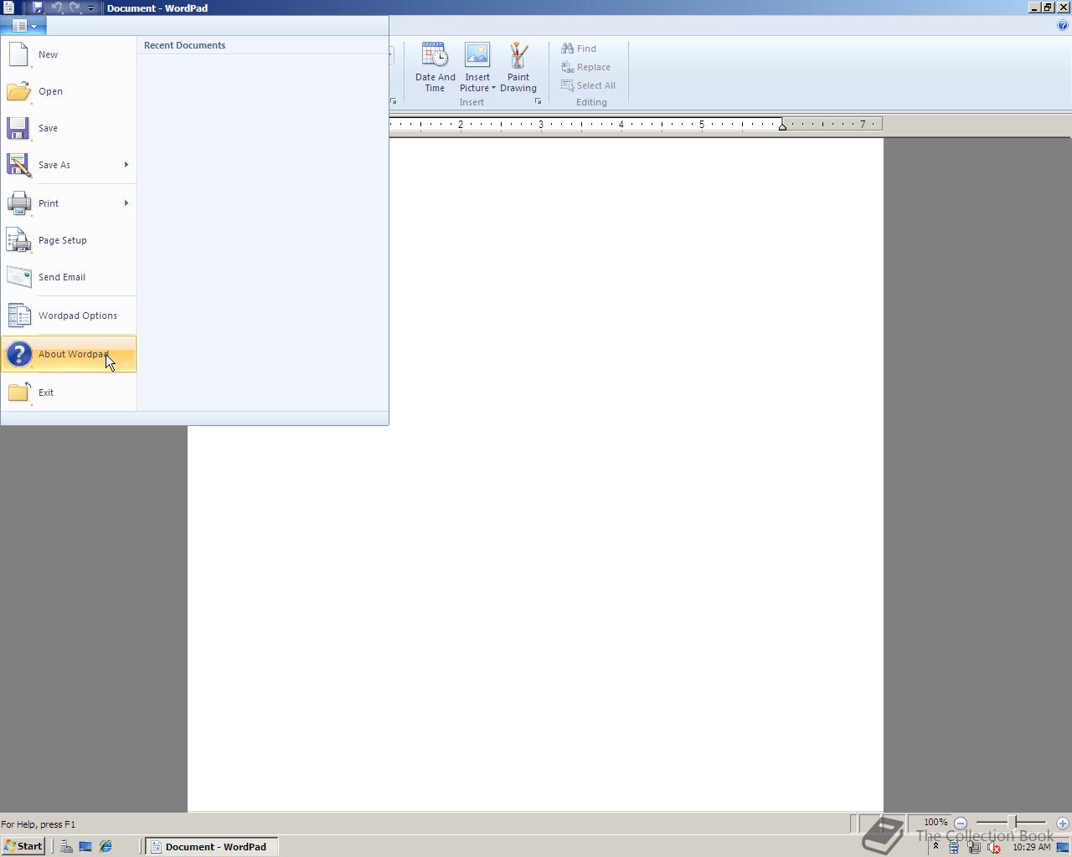Click the Server Manager quick launch icon
Image resolution: width=1072 pixels, height=857 pixels.
coord(66,846)
